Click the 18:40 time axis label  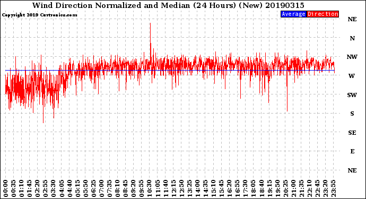pyautogui.click(x=262, y=188)
